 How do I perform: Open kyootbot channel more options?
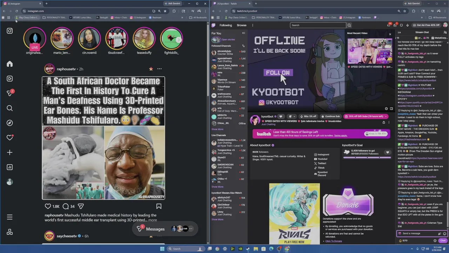389,123
